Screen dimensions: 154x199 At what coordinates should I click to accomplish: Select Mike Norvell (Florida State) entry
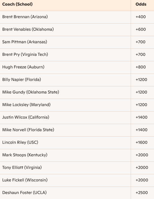click(x=28, y=130)
